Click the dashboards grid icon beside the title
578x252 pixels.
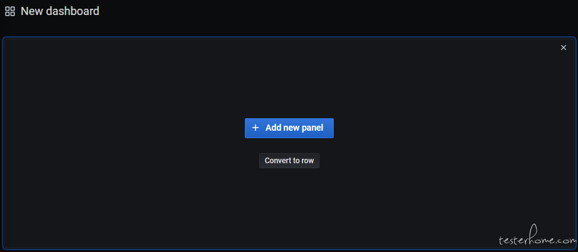point(10,11)
